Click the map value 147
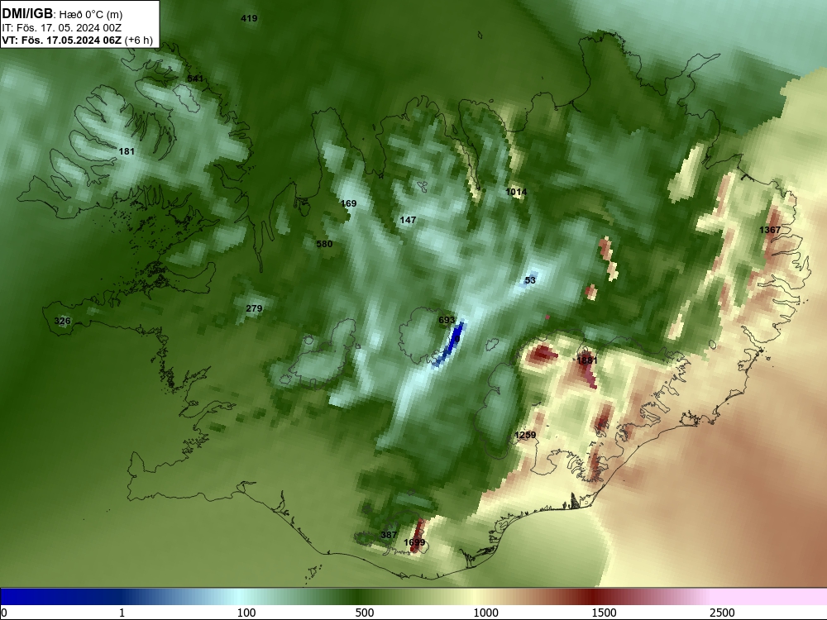This screenshot has width=827, height=620. coord(408,220)
